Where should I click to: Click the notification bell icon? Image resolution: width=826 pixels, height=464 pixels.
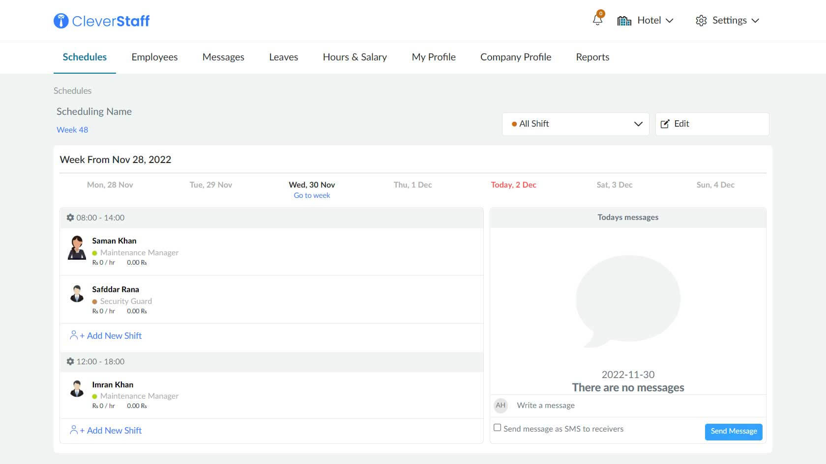click(597, 20)
